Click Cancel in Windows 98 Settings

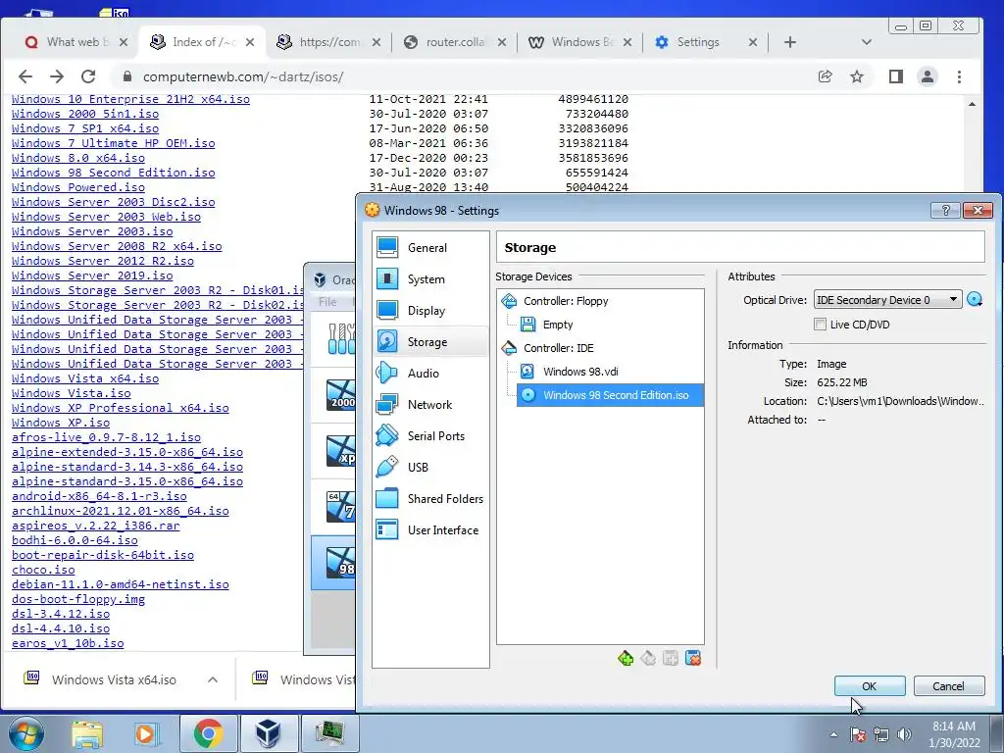pyautogui.click(x=948, y=685)
